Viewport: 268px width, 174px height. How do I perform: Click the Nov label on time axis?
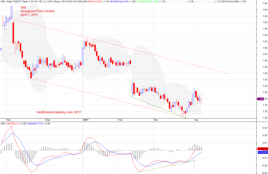(x=9, y=120)
